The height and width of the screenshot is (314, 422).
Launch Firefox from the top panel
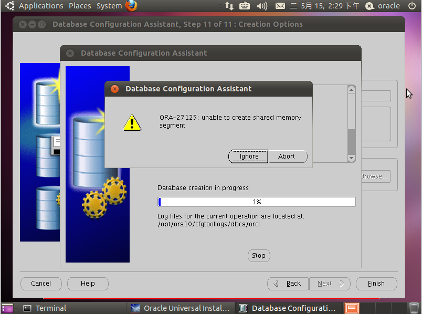click(131, 6)
